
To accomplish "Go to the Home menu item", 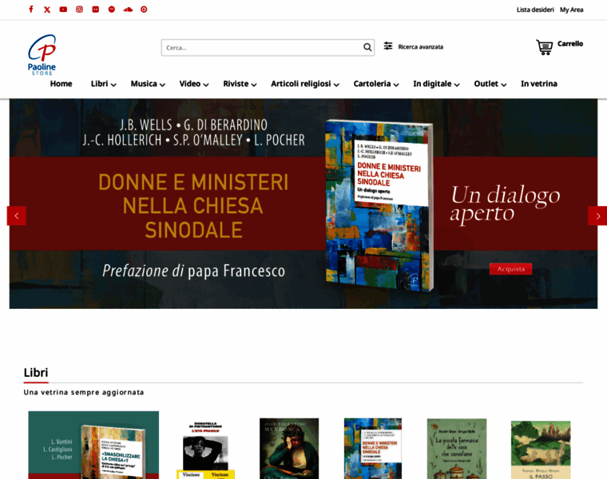I will pyautogui.click(x=61, y=84).
